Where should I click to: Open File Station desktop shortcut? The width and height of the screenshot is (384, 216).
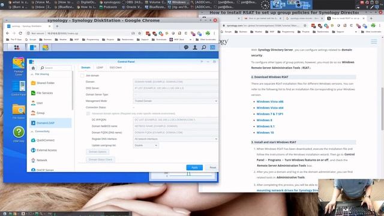[19, 112]
